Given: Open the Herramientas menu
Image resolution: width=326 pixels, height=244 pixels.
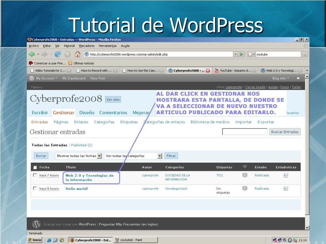Looking at the screenshot, I should [108, 46].
